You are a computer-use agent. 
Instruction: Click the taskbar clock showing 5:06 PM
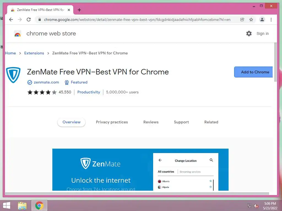[270, 206]
